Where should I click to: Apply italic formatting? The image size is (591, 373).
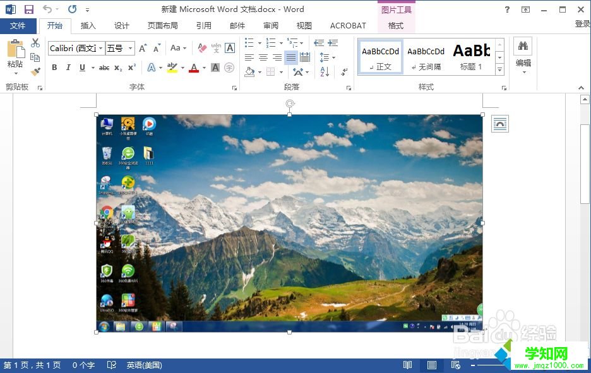(68, 67)
